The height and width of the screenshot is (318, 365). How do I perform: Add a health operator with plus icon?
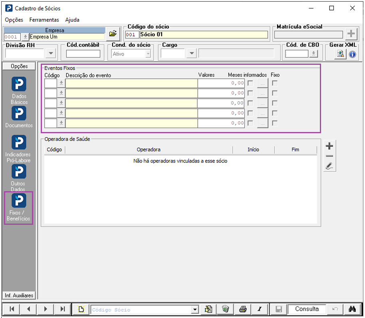(329, 146)
